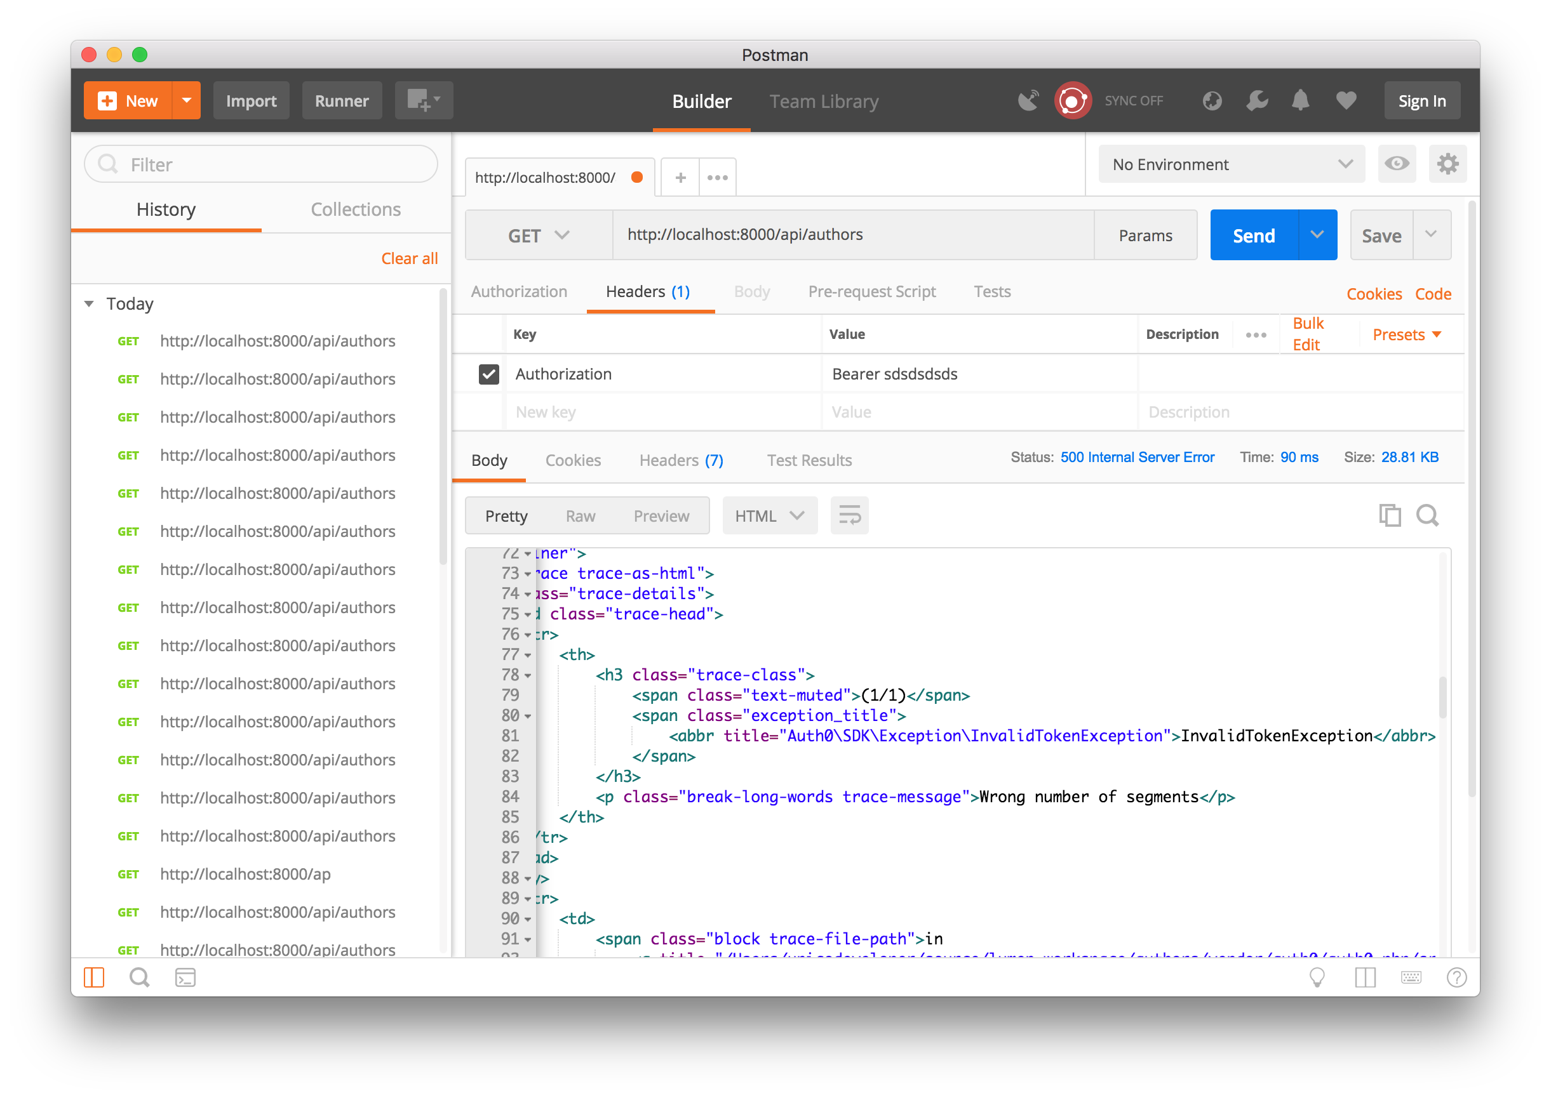Screen dimensions: 1551x1098
Task: Click the request URL input field
Action: pos(852,235)
